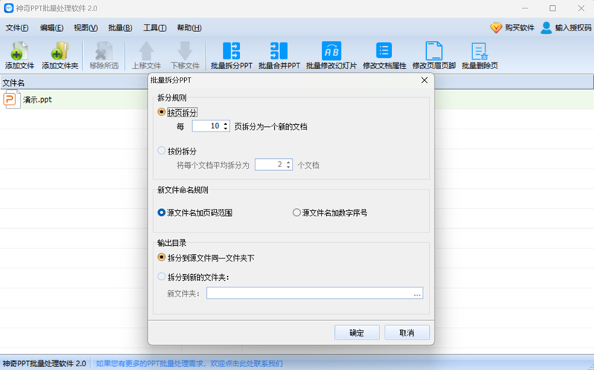
Task: Click the contact us link in status bar
Action: point(189,363)
